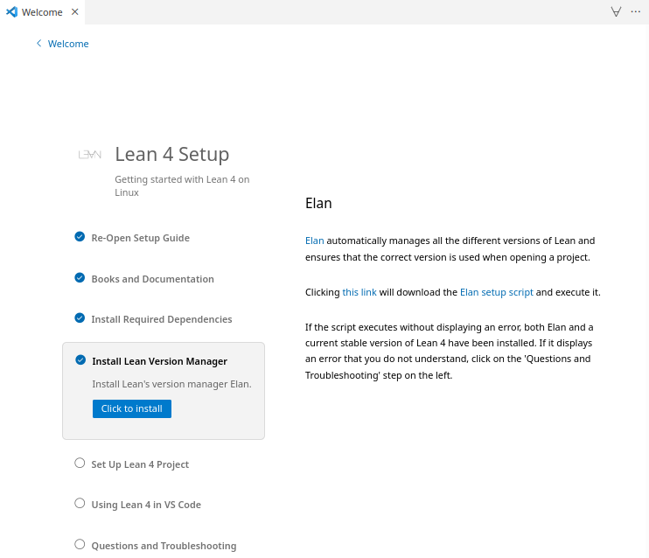Mark Set Up Lean 4 Project circle

point(80,464)
